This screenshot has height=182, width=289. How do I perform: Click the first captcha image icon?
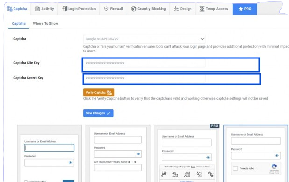click(163, 174)
